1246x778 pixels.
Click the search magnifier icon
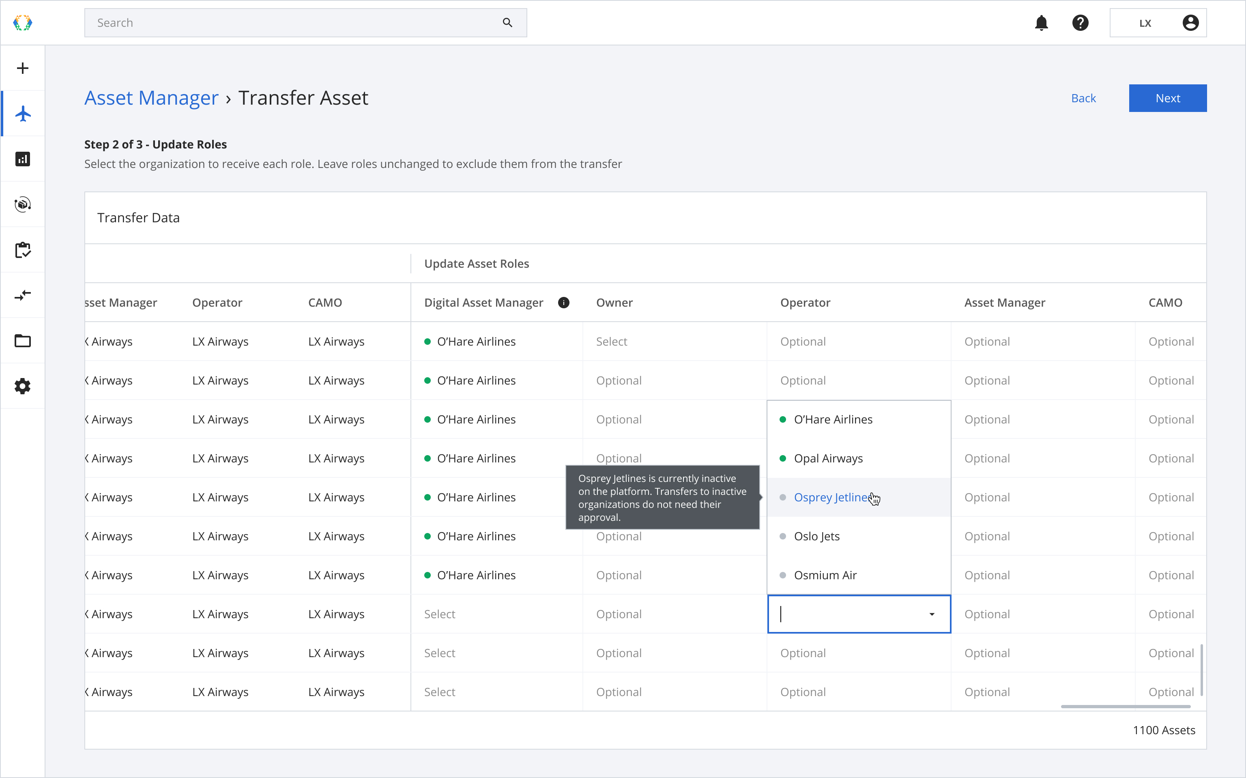click(x=507, y=23)
